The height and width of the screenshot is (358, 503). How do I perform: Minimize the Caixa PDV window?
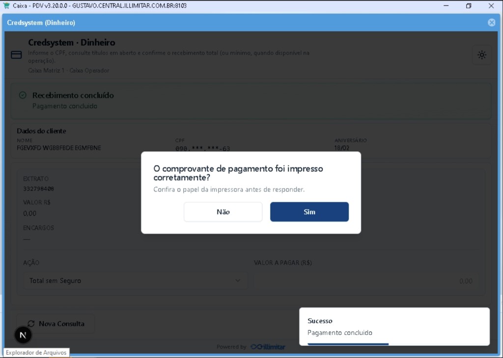446,5
